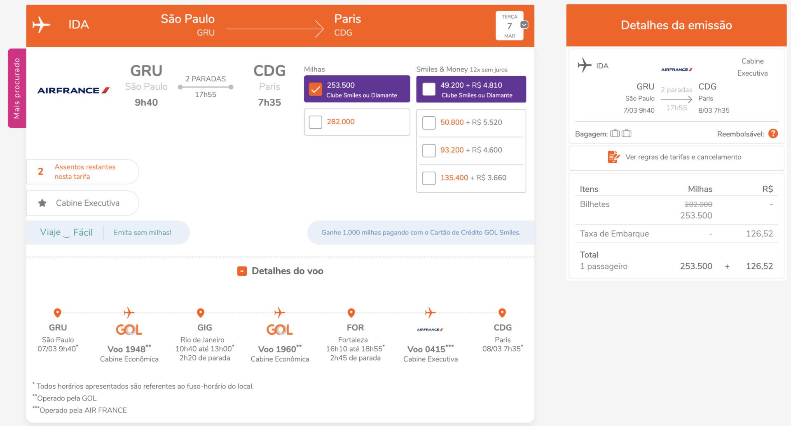
Task: Collapse the Detalhes do voo section
Action: [x=242, y=271]
